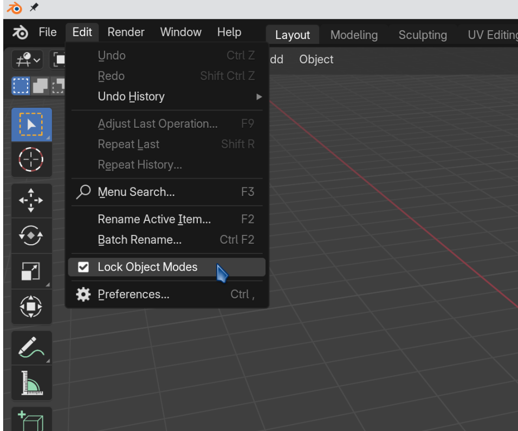Select the Move tool

coord(31,200)
